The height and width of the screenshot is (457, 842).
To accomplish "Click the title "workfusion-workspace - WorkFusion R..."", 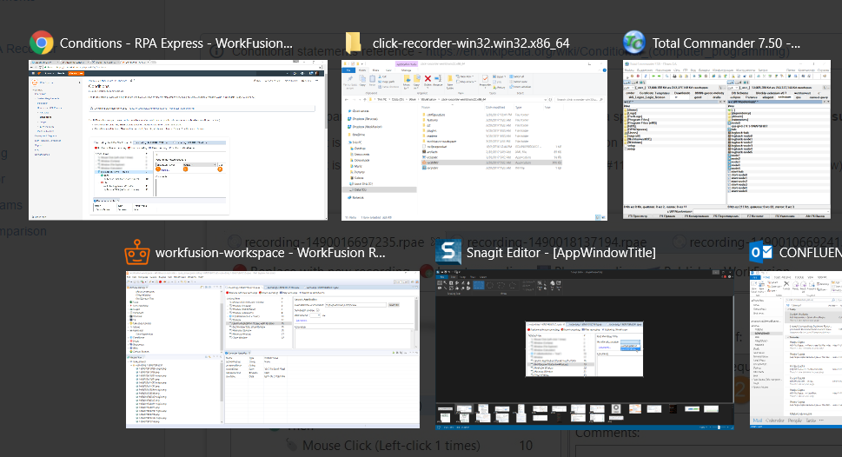I will pyautogui.click(x=270, y=253).
